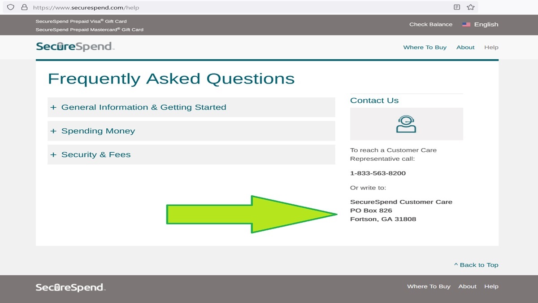Click 'To reach a Customer Care Representative call' text

393,154
